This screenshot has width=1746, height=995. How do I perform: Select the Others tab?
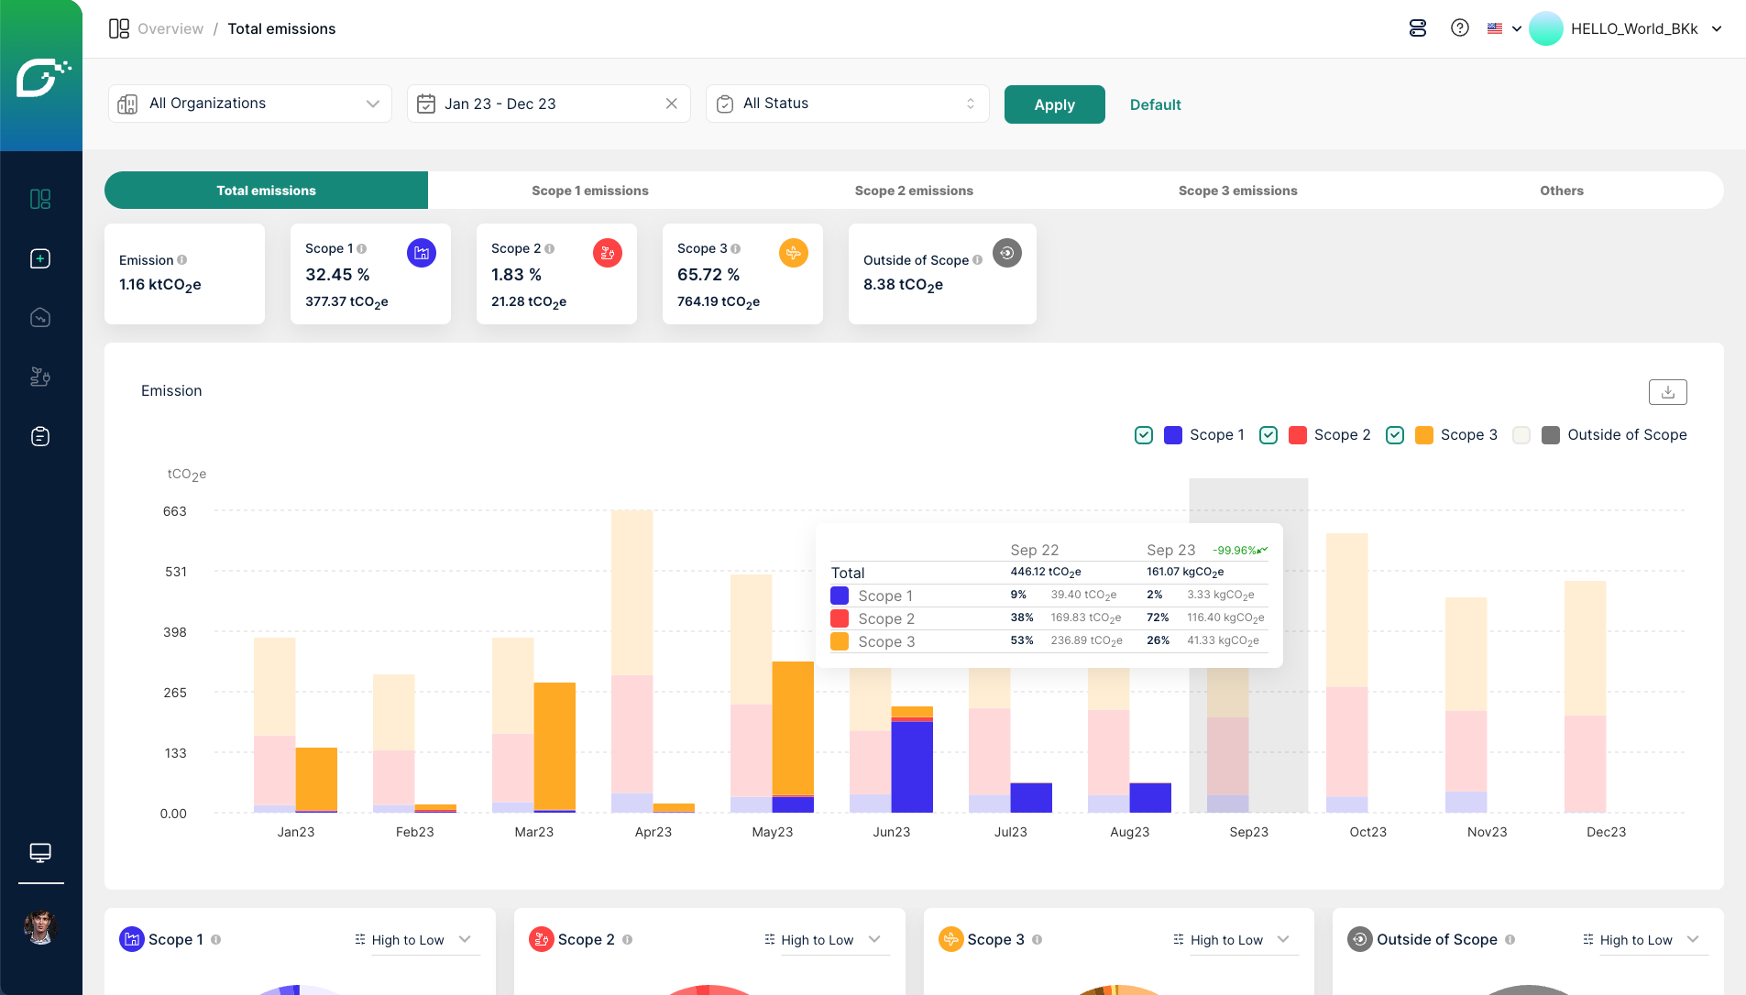pyautogui.click(x=1561, y=191)
